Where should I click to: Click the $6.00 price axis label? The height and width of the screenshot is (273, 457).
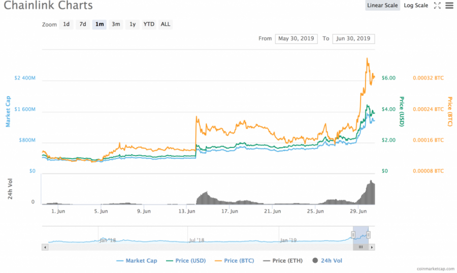pos(388,78)
